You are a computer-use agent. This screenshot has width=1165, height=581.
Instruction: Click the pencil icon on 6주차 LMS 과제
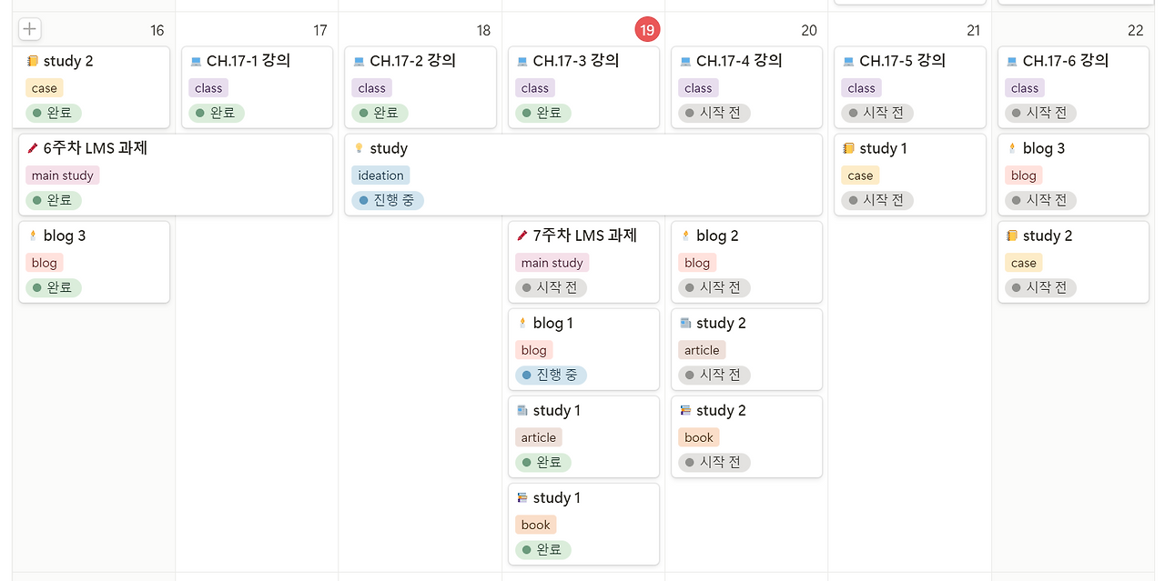pyautogui.click(x=33, y=146)
